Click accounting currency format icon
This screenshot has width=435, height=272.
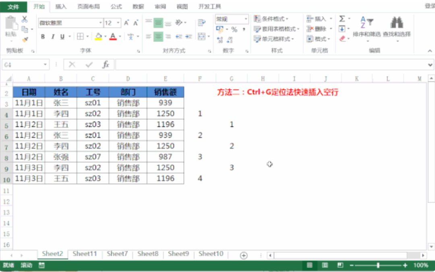pos(220,29)
